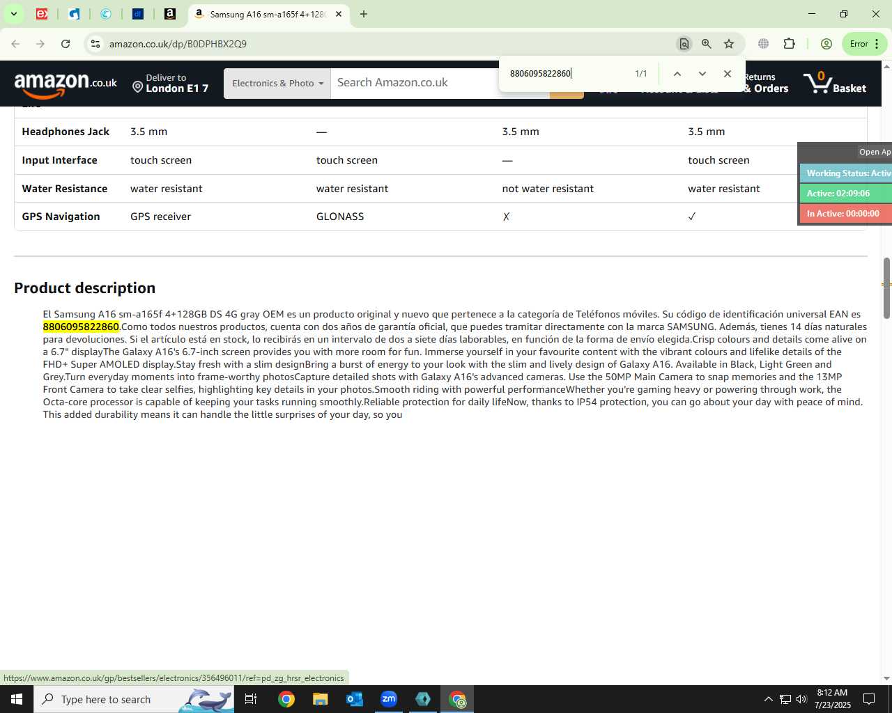Switch to the black Amazon pinned tab
The height and width of the screenshot is (713, 892).
pos(170,14)
